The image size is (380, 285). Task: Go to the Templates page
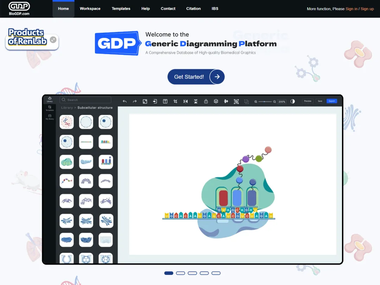coord(121,9)
